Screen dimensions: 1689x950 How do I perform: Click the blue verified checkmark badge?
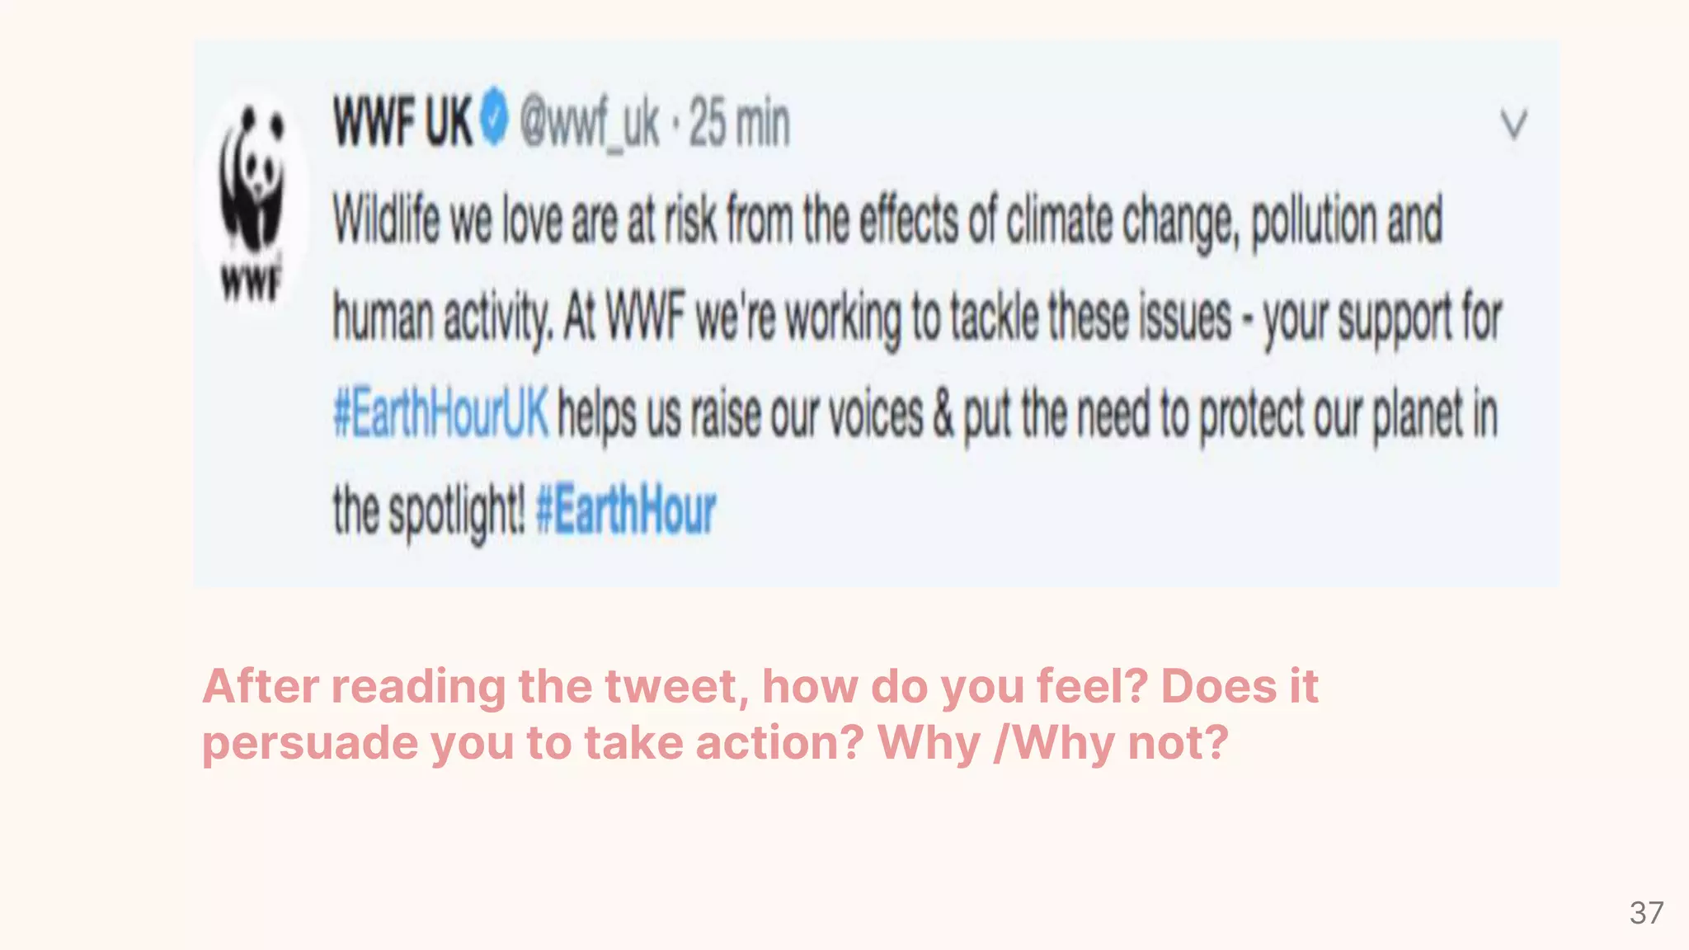pyautogui.click(x=495, y=120)
